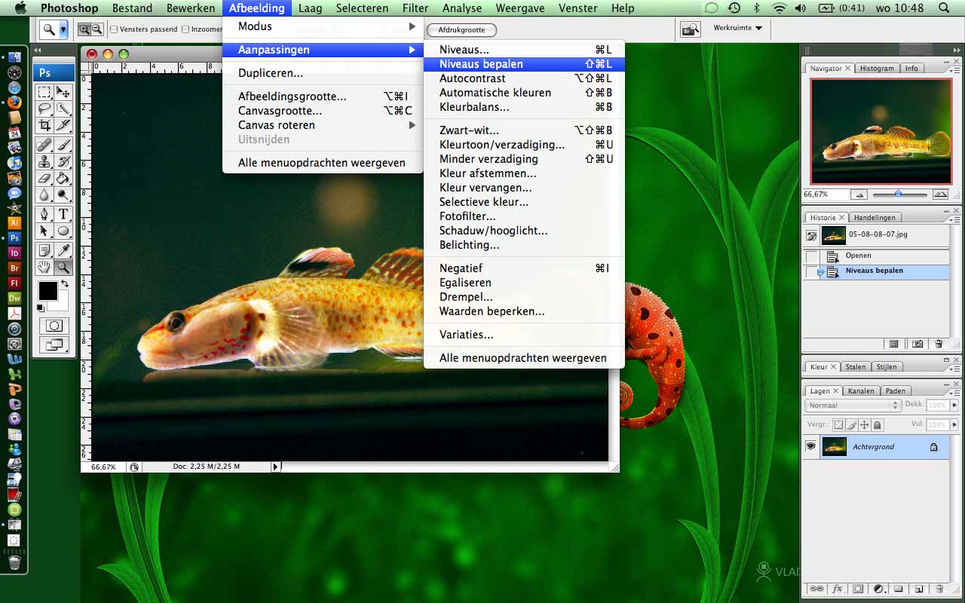Collapse the toolbox with double arrow
The height and width of the screenshot is (603, 965).
pos(38,51)
